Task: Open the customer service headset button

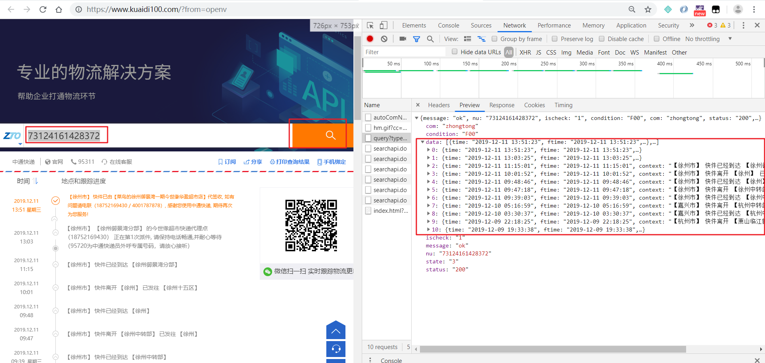Action: [x=336, y=349]
